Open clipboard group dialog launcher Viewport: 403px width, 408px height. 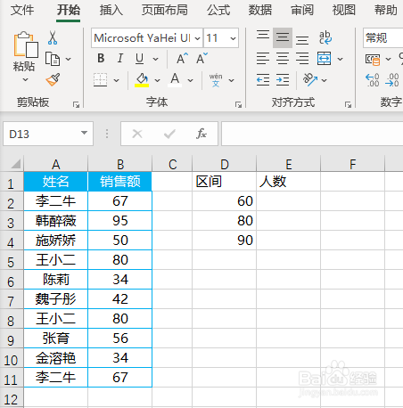pos(77,104)
